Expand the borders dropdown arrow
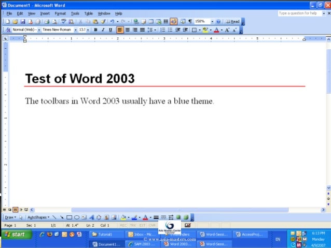This screenshot has height=248, width=331. [x=200, y=30]
